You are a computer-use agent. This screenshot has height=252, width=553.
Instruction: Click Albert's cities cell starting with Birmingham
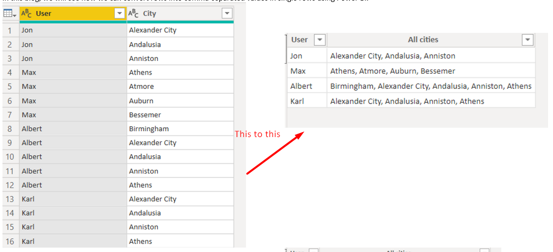pyautogui.click(x=431, y=86)
